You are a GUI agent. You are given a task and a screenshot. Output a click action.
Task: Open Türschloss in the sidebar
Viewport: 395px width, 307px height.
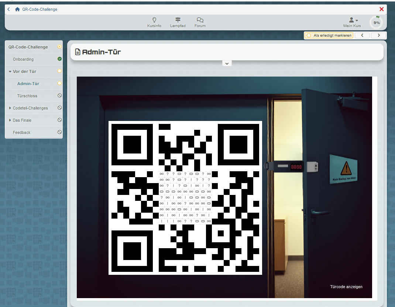(27, 96)
